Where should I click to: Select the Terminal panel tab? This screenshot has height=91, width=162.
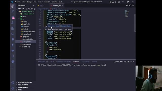(76, 62)
